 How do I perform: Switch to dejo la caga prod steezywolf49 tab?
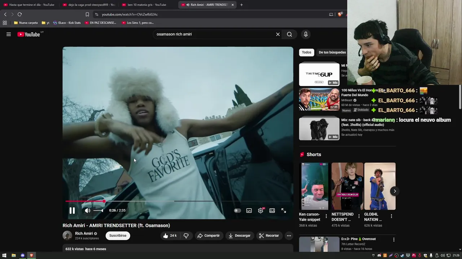pos(89,5)
